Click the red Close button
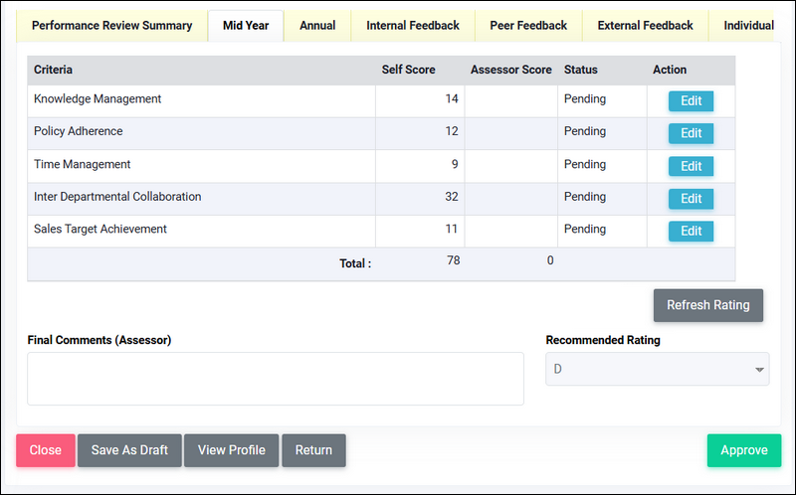The height and width of the screenshot is (495, 796). tap(46, 450)
